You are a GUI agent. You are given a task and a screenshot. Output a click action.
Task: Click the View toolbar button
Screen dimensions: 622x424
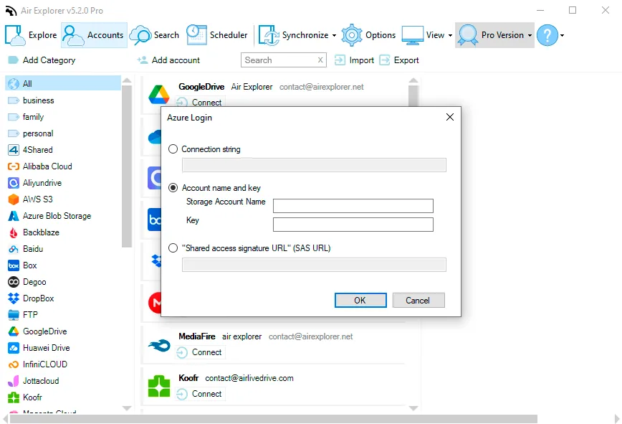point(423,35)
